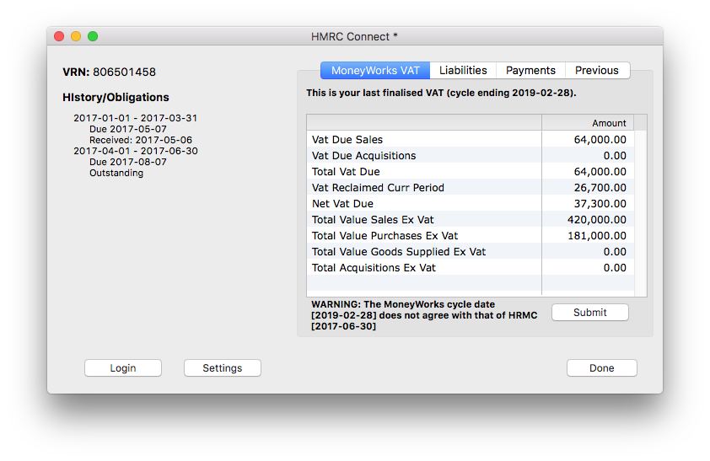Click the Login button
710x461 pixels.
pyautogui.click(x=123, y=368)
